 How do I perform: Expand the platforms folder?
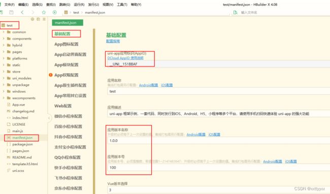(x=4, y=58)
